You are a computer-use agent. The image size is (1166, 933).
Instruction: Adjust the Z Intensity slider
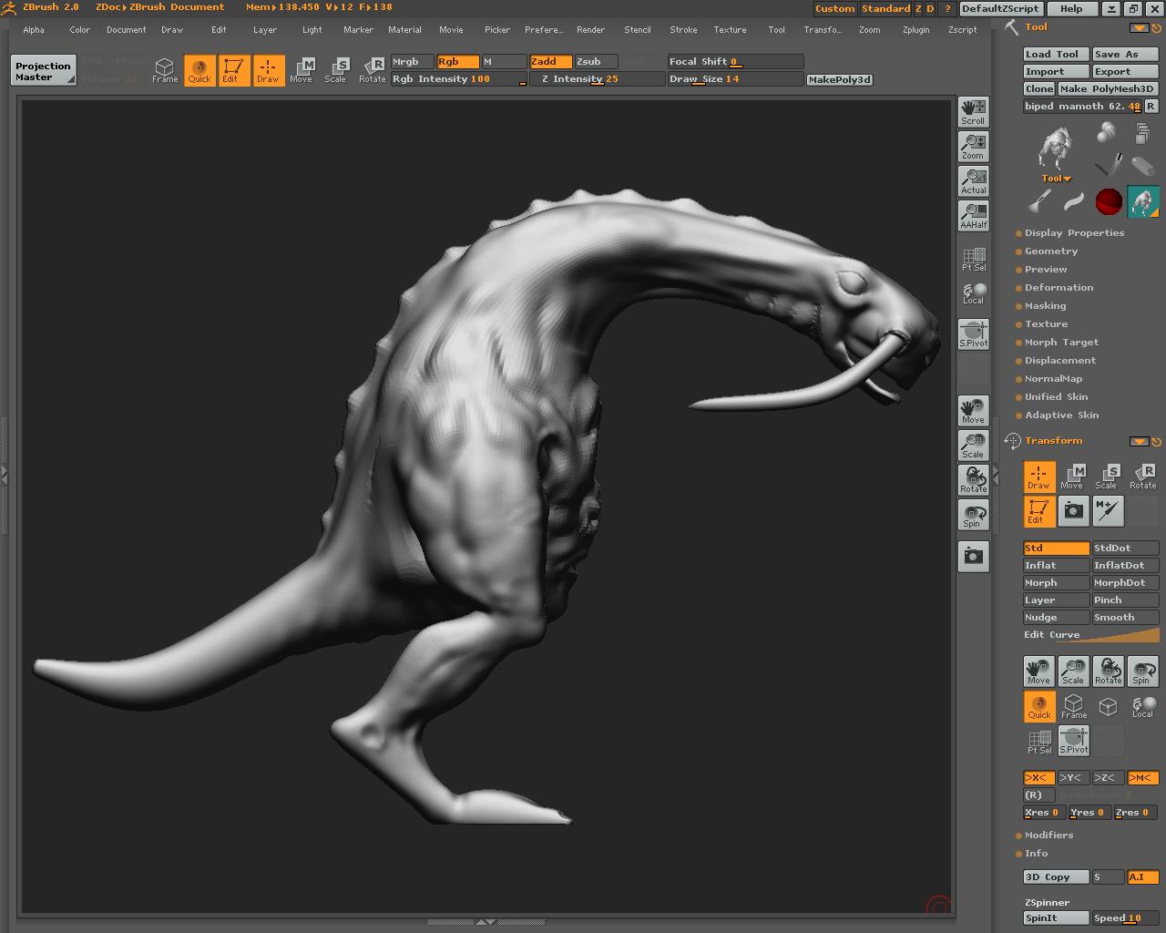coord(597,79)
